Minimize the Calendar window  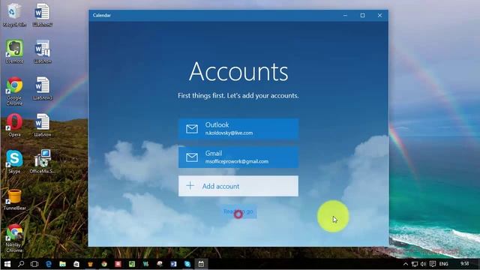tap(345, 15)
